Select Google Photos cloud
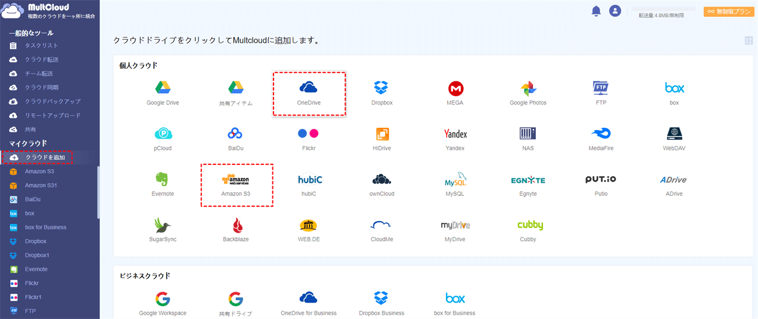Image resolution: width=758 pixels, height=319 pixels. (x=528, y=93)
